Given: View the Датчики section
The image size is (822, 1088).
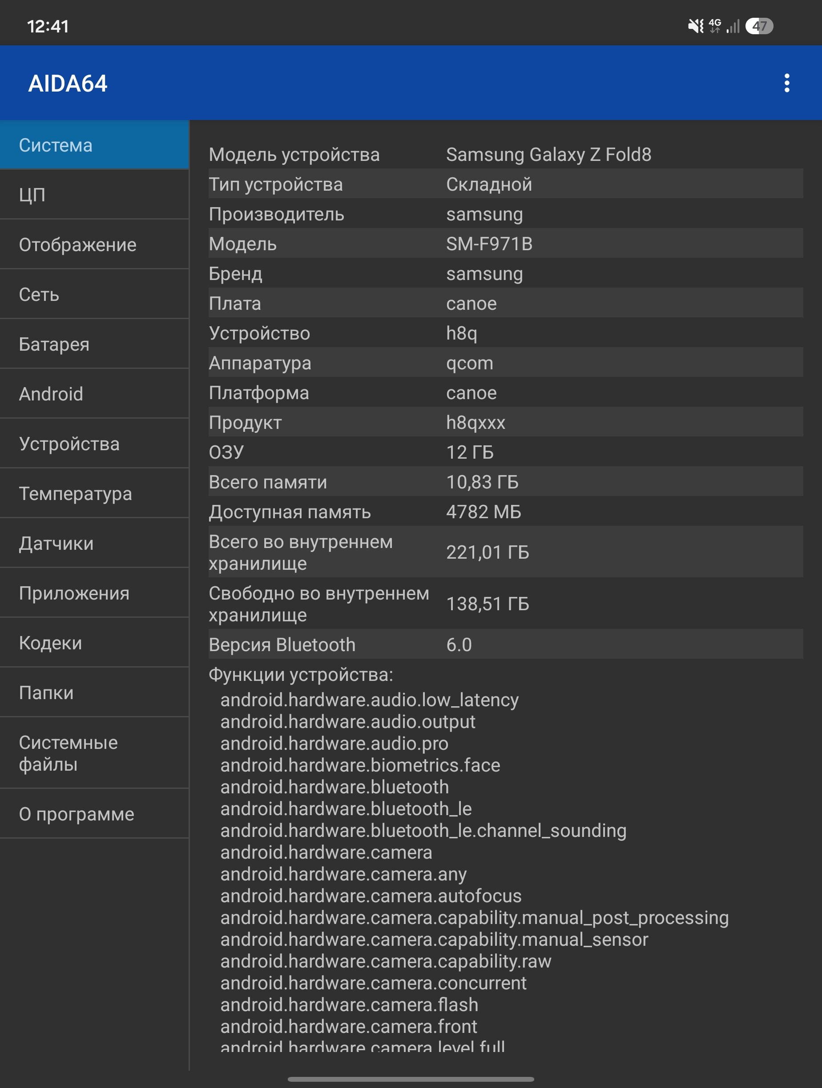Looking at the screenshot, I should coord(94,543).
